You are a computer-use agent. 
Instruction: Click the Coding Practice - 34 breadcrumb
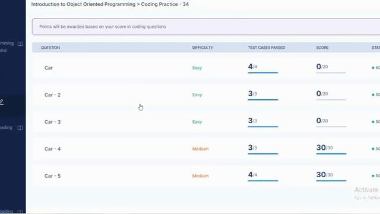point(165,4)
